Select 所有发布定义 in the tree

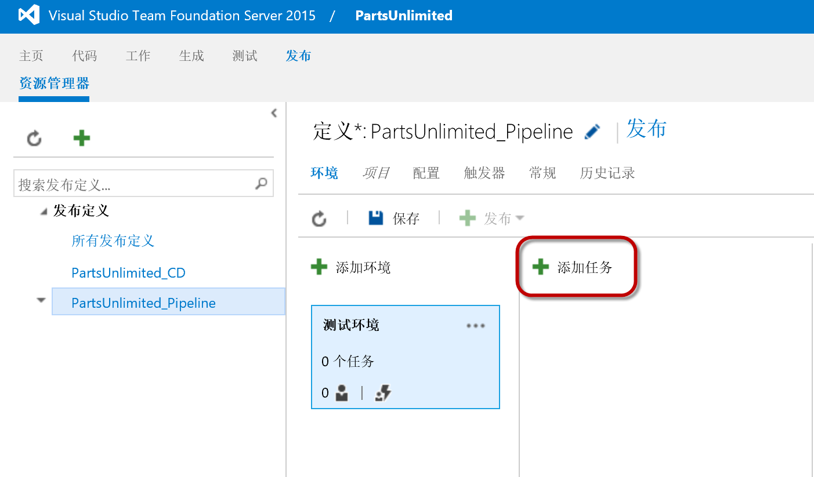pos(113,241)
